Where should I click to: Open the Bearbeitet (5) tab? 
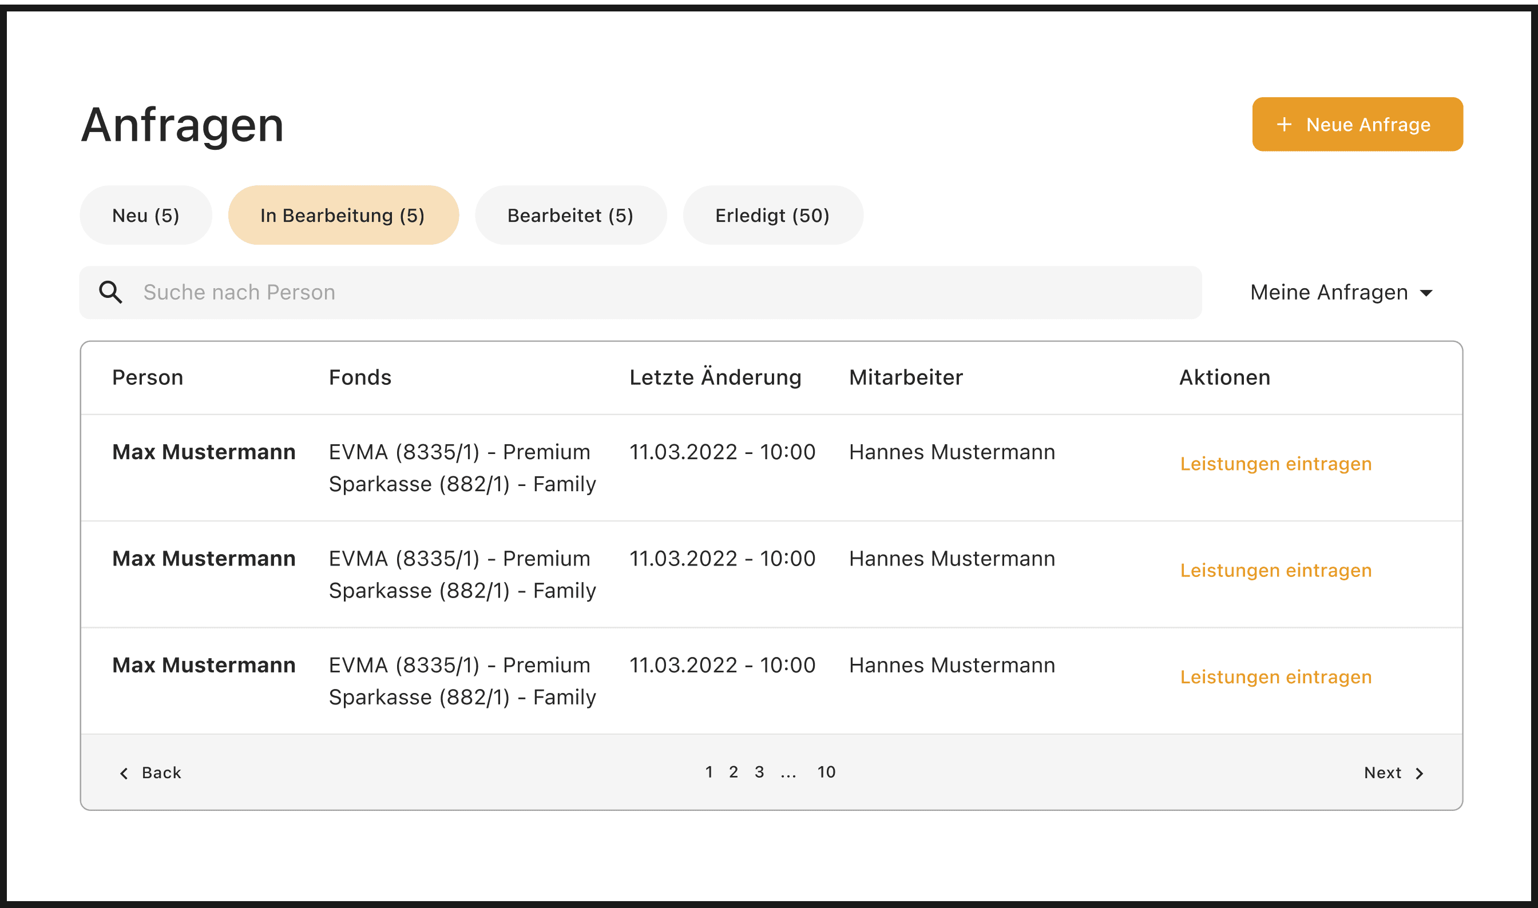(x=570, y=216)
